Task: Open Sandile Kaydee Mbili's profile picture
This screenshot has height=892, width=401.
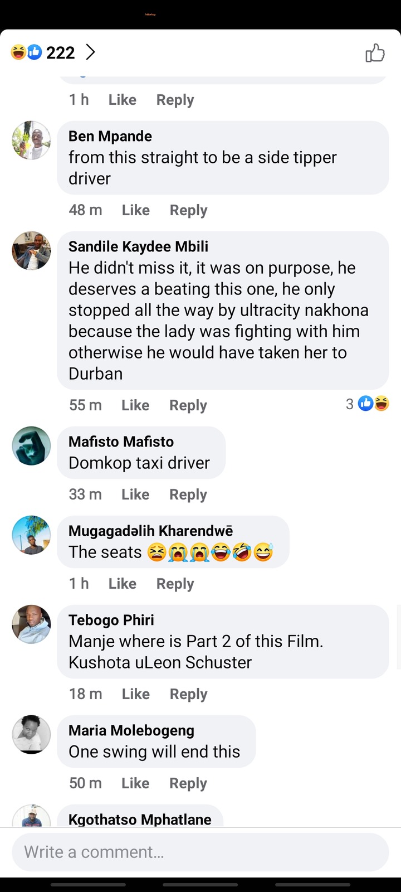Action: click(x=31, y=250)
